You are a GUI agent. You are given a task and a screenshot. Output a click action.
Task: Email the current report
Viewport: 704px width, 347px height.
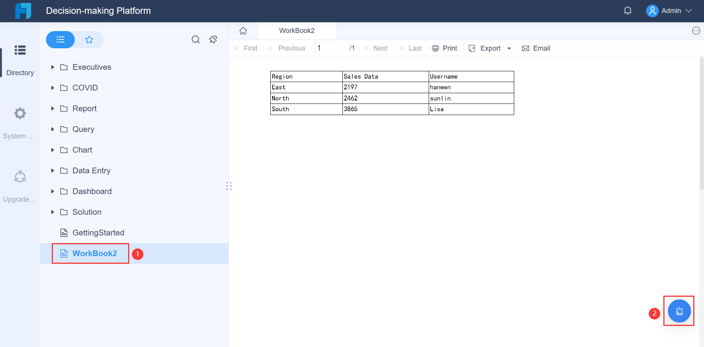pos(536,48)
